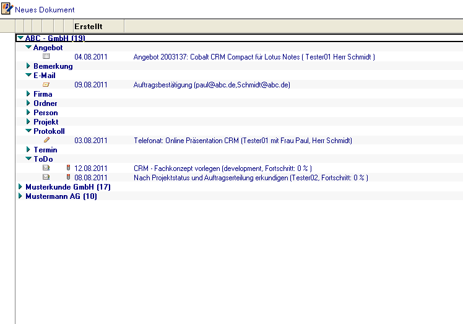Select the Firma category row
463x324 pixels.
point(43,94)
